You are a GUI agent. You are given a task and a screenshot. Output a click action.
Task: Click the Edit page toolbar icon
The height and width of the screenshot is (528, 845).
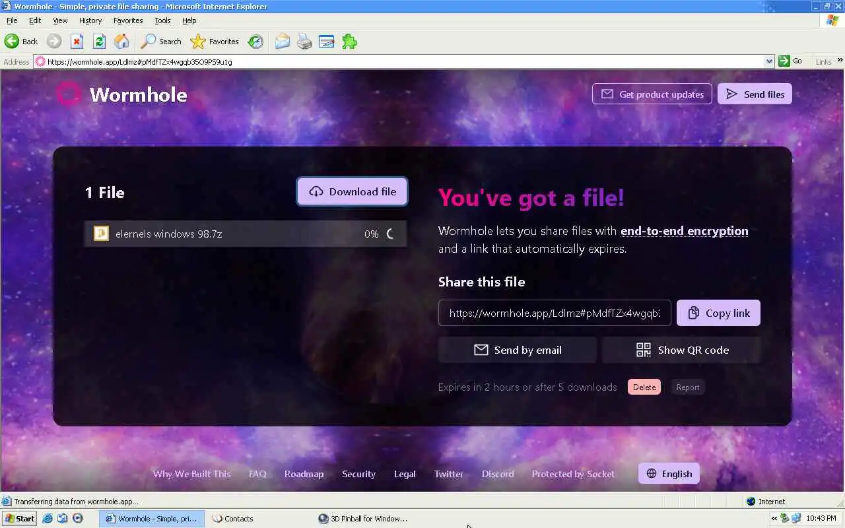(x=327, y=41)
